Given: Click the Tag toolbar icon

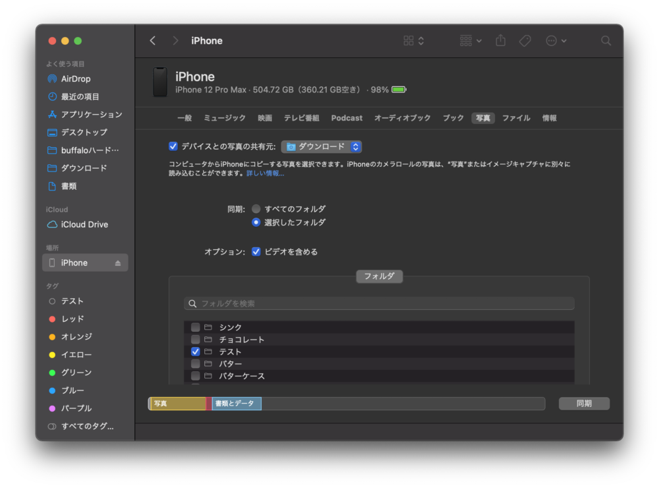Looking at the screenshot, I should click(525, 41).
